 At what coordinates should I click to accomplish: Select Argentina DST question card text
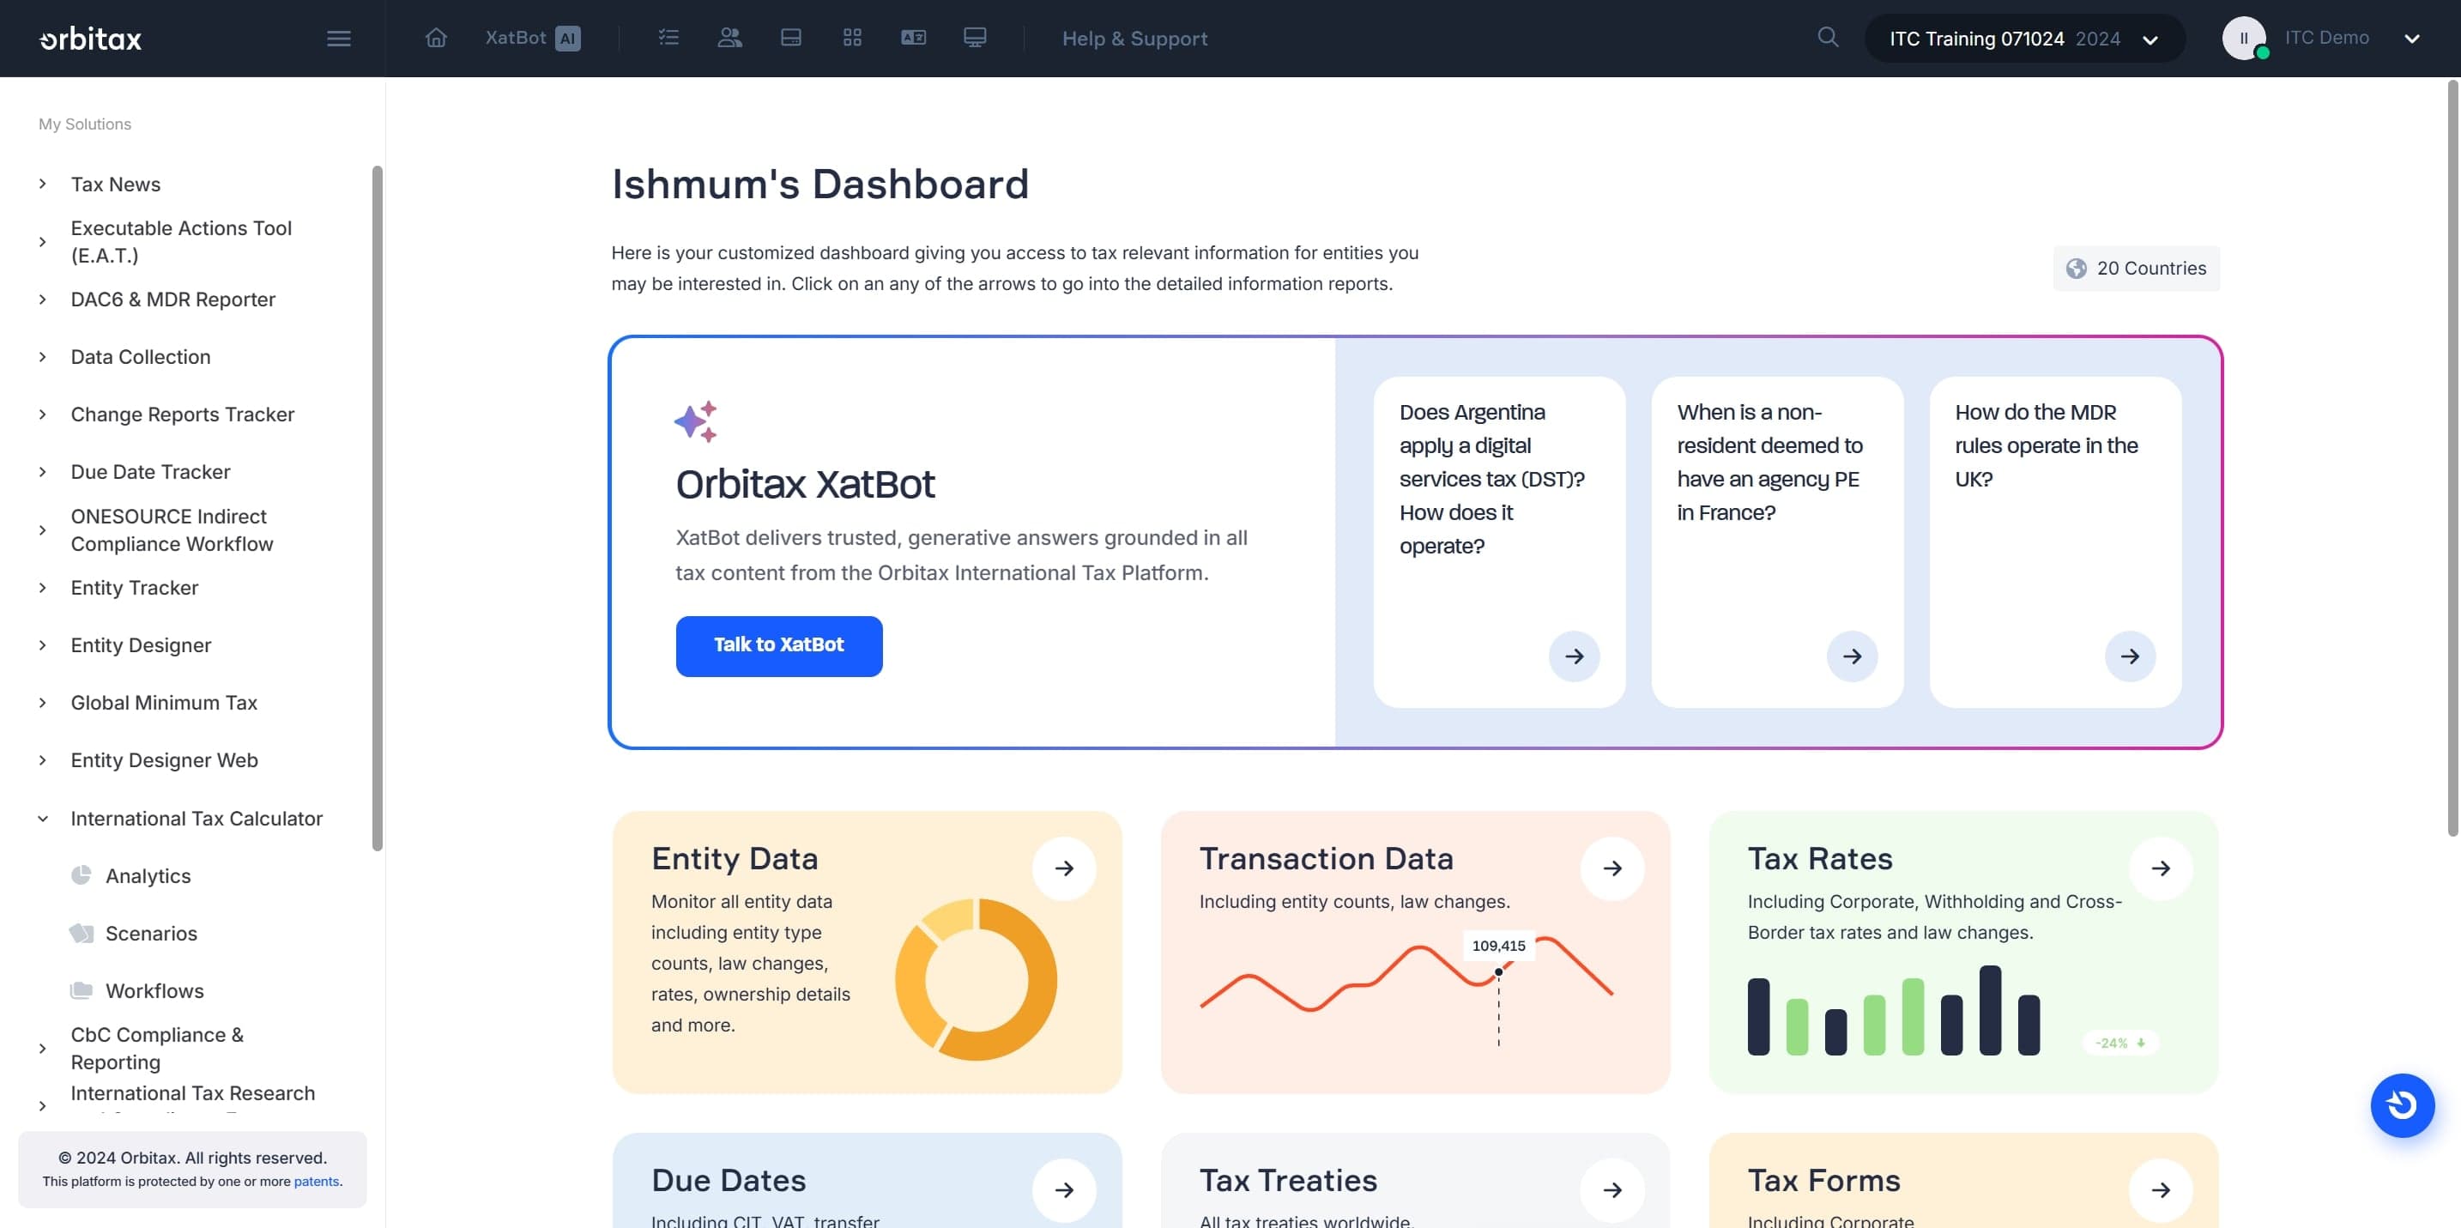(x=1492, y=479)
